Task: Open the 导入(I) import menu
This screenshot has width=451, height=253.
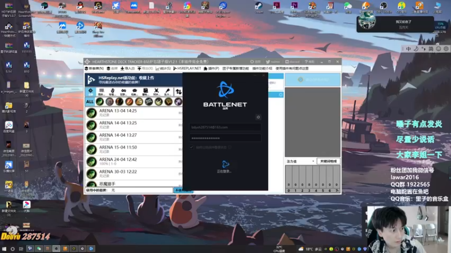Action: tap(127, 69)
